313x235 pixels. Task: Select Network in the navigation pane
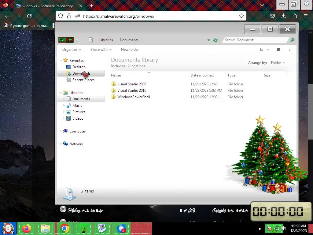[76, 144]
